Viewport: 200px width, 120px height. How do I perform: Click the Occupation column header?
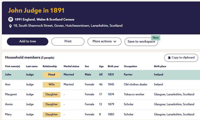pyautogui.click(x=130, y=66)
